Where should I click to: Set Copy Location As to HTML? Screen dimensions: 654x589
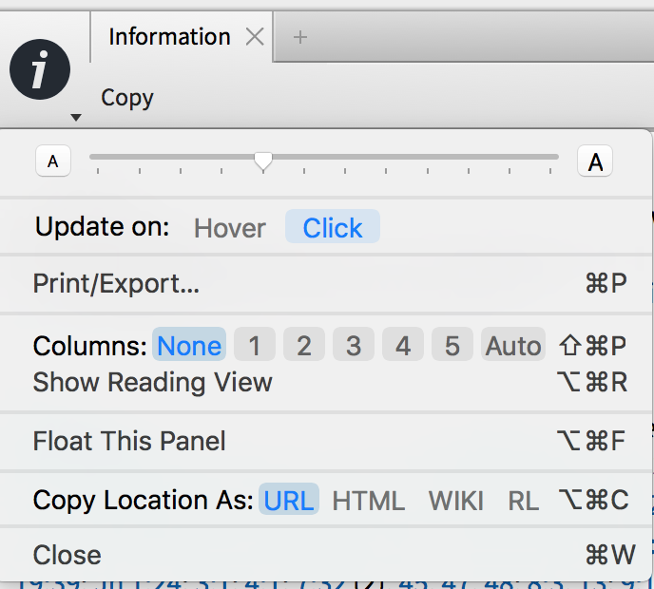[368, 500]
